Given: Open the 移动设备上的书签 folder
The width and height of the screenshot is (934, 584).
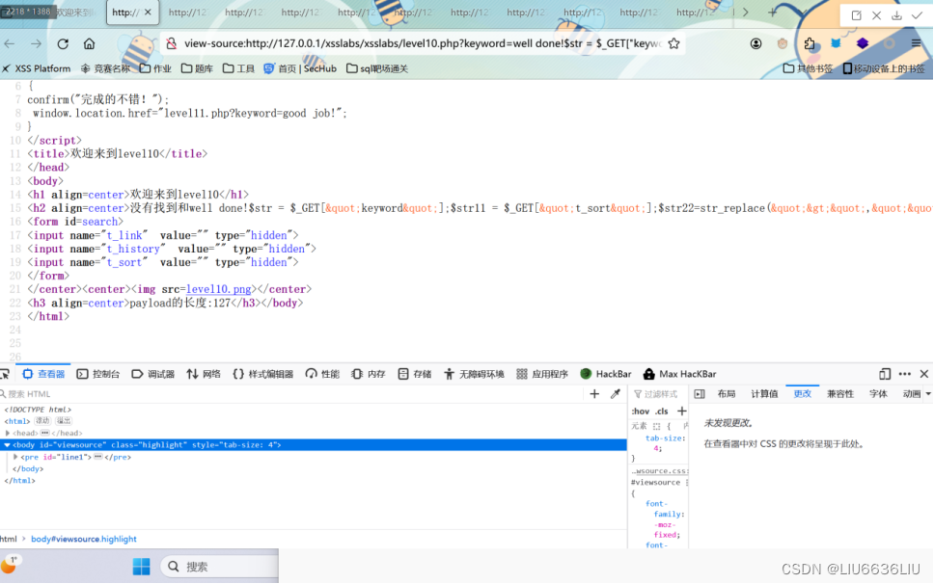Looking at the screenshot, I should pyautogui.click(x=884, y=68).
